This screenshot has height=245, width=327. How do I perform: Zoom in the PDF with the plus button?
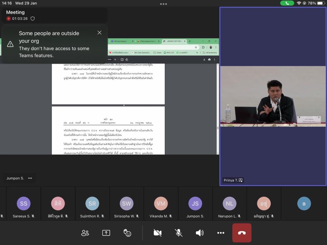pyautogui.click(x=115, y=59)
